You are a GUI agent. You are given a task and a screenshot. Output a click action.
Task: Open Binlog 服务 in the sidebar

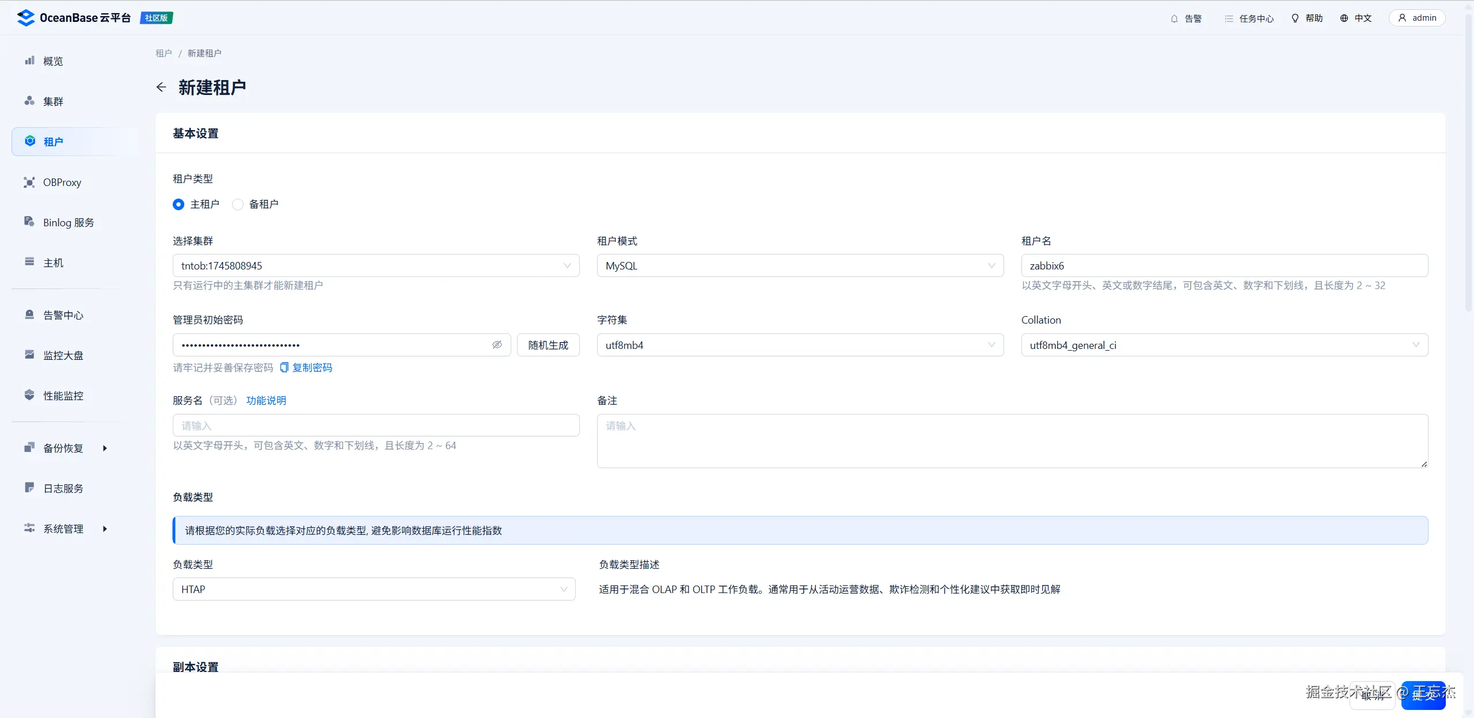tap(68, 223)
